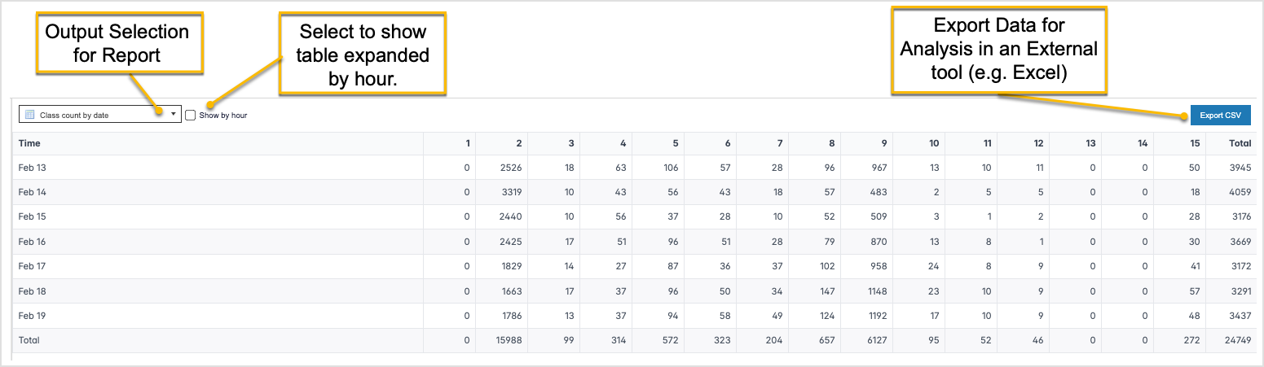Select the Feb 14 row label

(x=32, y=193)
